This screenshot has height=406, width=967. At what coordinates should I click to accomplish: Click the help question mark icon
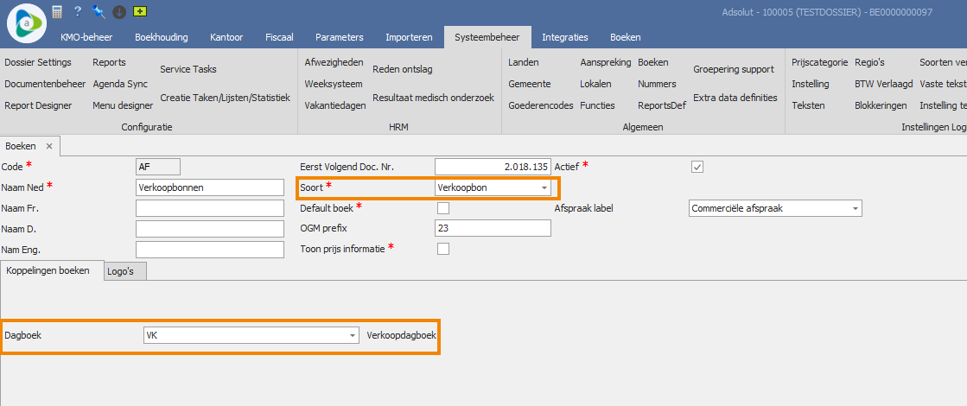pos(77,11)
